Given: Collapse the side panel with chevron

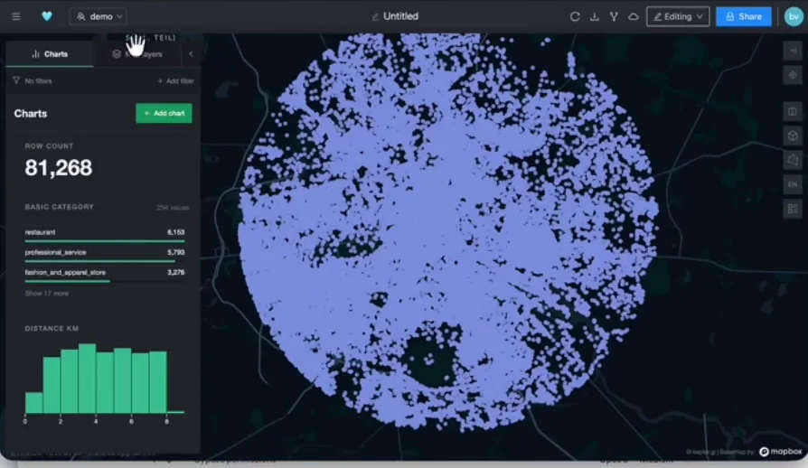Looking at the screenshot, I should 191,54.
